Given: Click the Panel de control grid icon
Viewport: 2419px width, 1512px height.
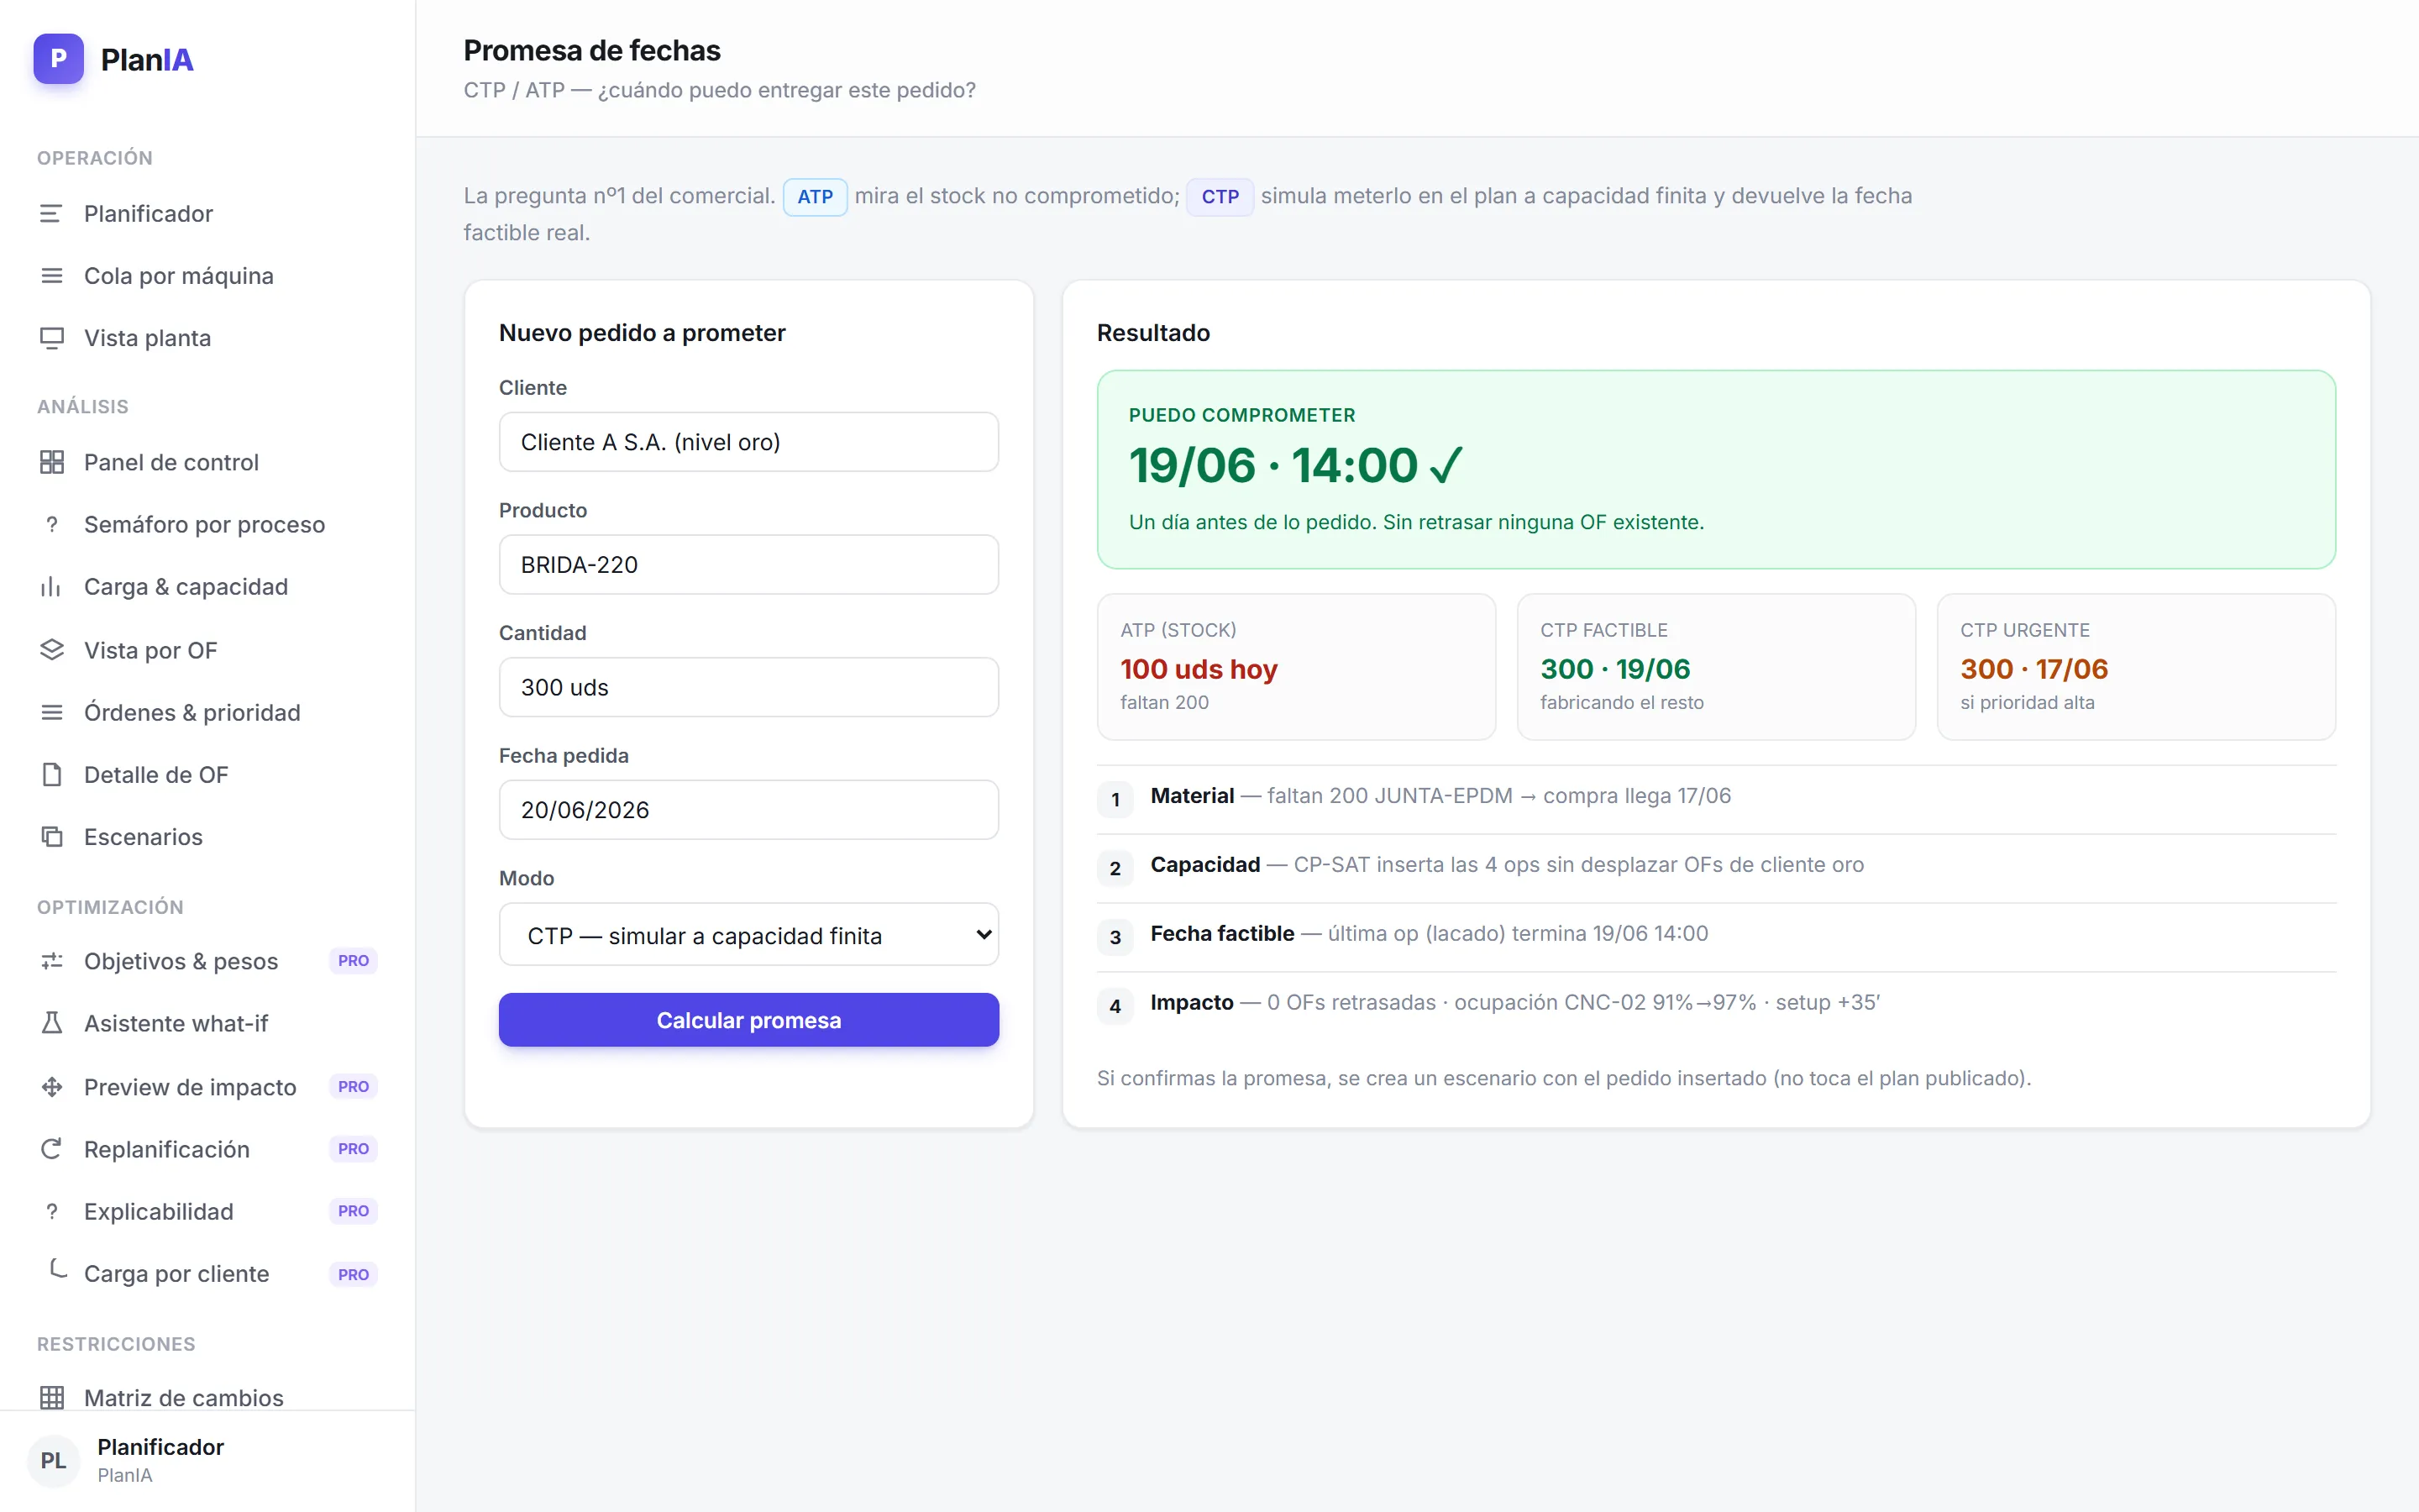Looking at the screenshot, I should (x=51, y=462).
